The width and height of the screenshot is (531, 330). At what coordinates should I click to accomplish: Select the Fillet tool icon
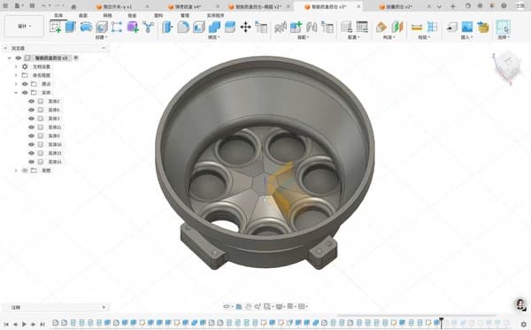coord(183,27)
